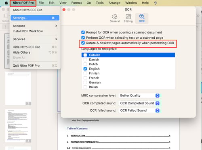Open the Help menu

point(145,3)
